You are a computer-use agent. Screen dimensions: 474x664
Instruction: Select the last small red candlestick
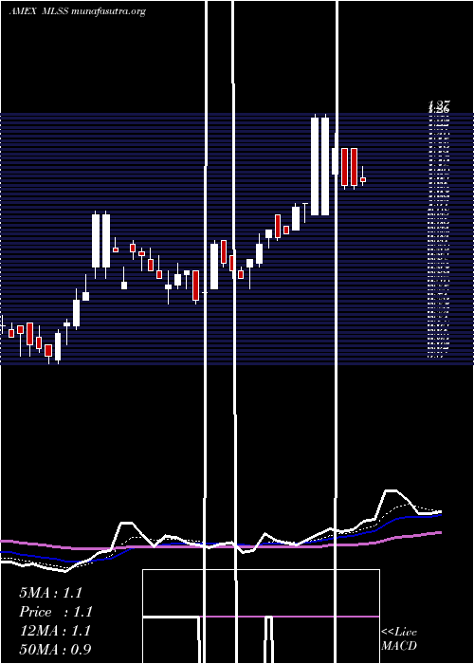[x=363, y=180]
